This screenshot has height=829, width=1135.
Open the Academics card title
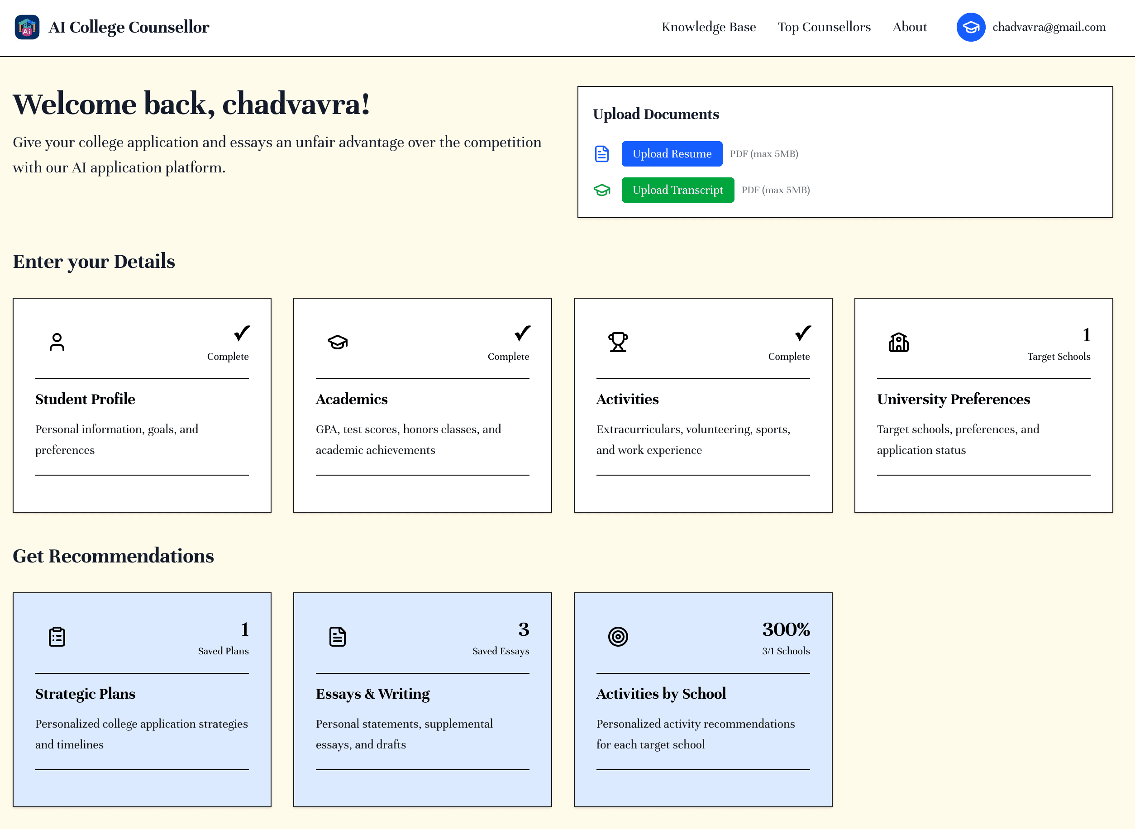click(x=352, y=400)
